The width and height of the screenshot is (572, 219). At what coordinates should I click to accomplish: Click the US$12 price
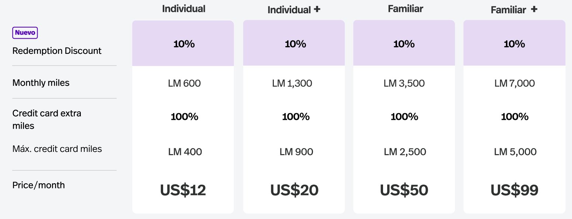(x=183, y=190)
